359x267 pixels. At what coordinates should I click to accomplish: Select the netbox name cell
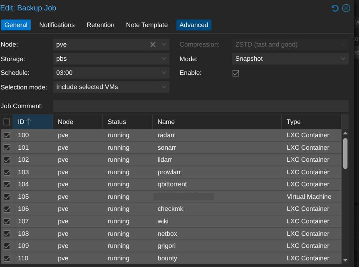click(217, 234)
